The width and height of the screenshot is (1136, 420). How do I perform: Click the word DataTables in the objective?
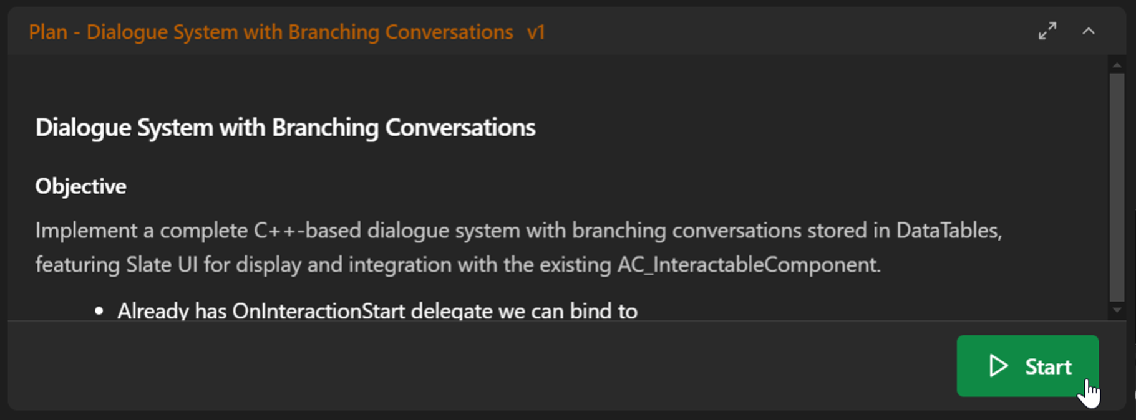pyautogui.click(x=948, y=231)
